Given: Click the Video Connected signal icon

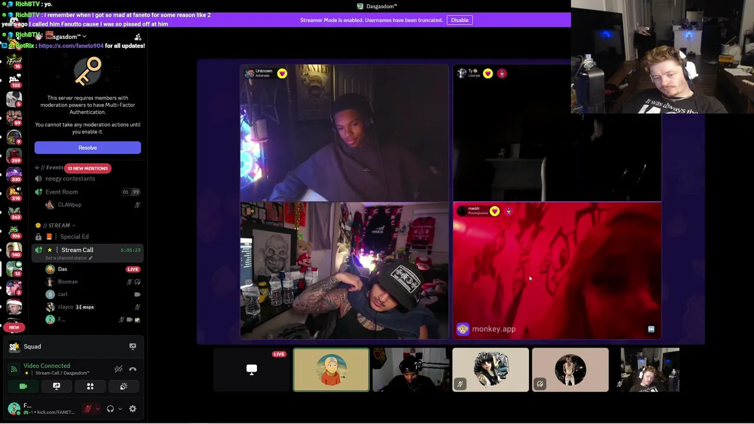Looking at the screenshot, I should pos(14,369).
